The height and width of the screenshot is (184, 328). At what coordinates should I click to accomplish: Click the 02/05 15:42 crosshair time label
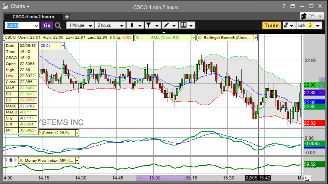[258, 178]
